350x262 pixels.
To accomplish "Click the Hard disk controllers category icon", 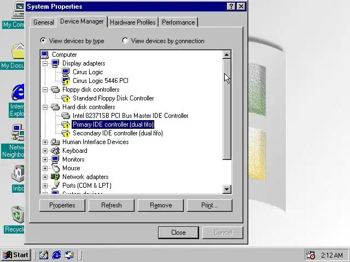I will point(55,107).
